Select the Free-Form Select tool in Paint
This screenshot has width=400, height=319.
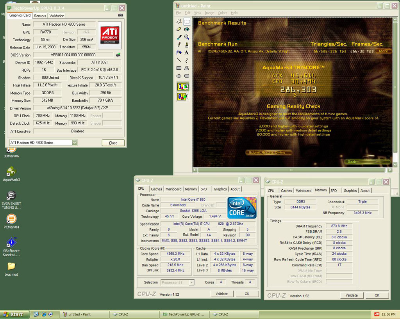179,21
